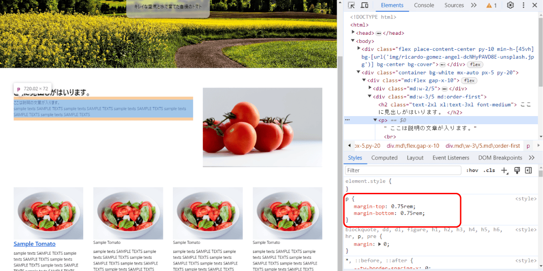Screen dimensions: 543x271
Task: Open the DevTools three-dot customize menu
Action: (x=524, y=5)
